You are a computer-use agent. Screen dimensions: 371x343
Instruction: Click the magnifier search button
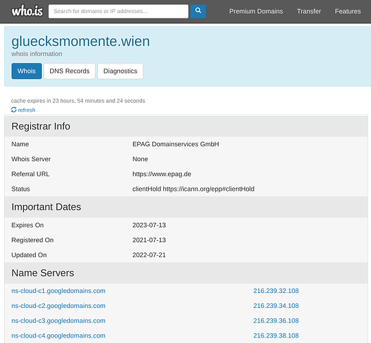click(x=198, y=11)
